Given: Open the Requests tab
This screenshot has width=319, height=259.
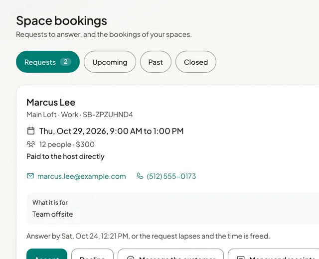Looking at the screenshot, I should 48,62.
